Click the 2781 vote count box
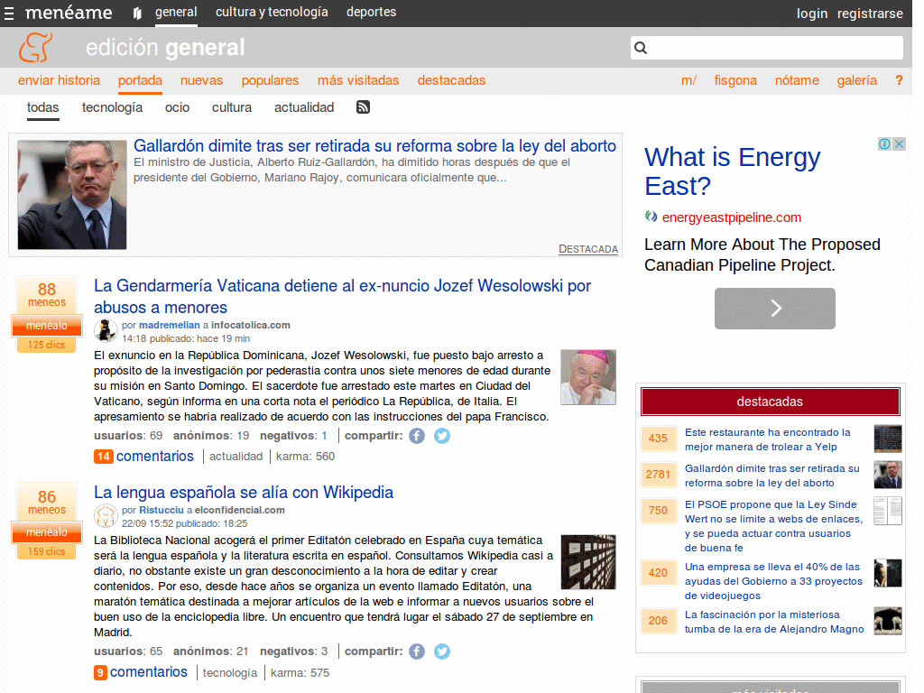Screen dimensions: 924x693 pyautogui.click(x=658, y=475)
